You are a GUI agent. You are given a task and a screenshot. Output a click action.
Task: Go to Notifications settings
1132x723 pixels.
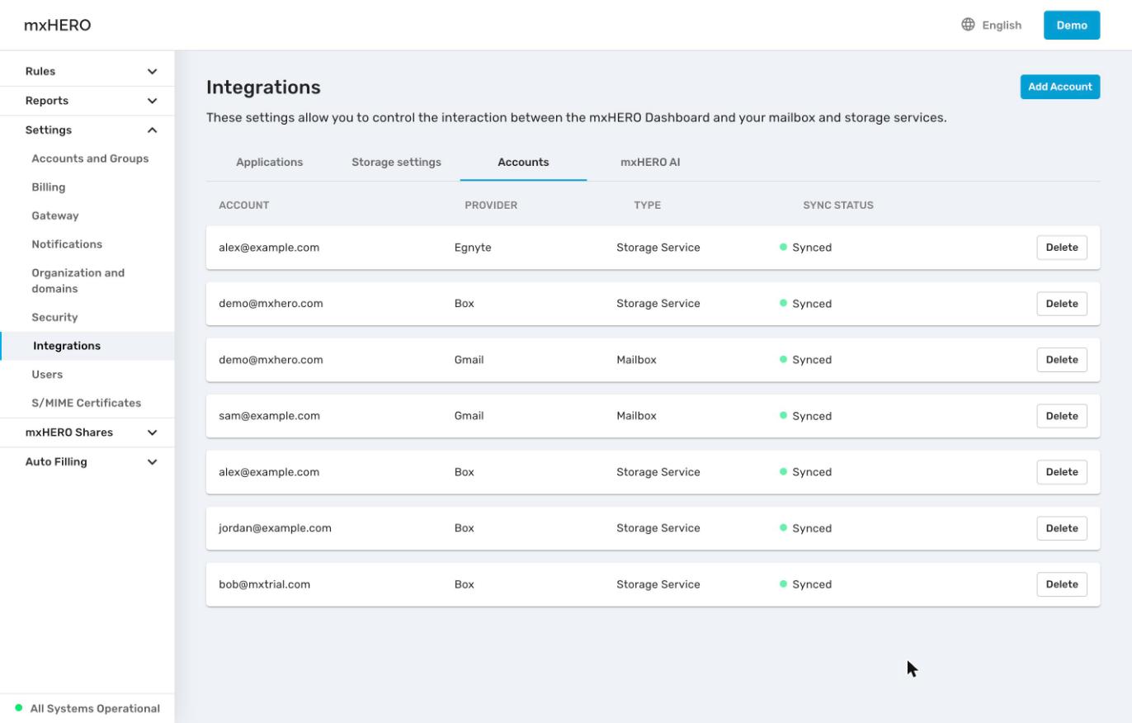tap(67, 244)
